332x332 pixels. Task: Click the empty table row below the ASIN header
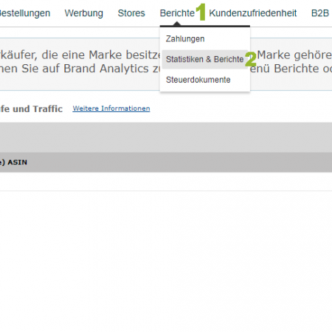(166, 181)
